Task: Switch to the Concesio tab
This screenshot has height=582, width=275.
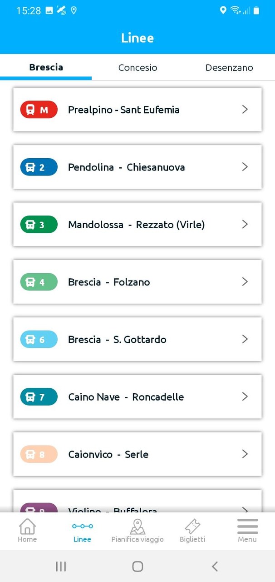Action: (x=137, y=67)
